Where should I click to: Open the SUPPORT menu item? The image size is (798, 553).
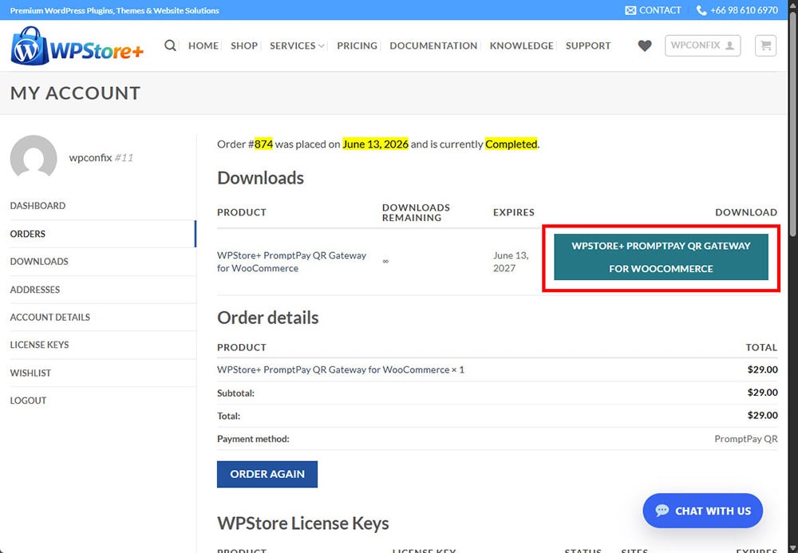pos(588,45)
